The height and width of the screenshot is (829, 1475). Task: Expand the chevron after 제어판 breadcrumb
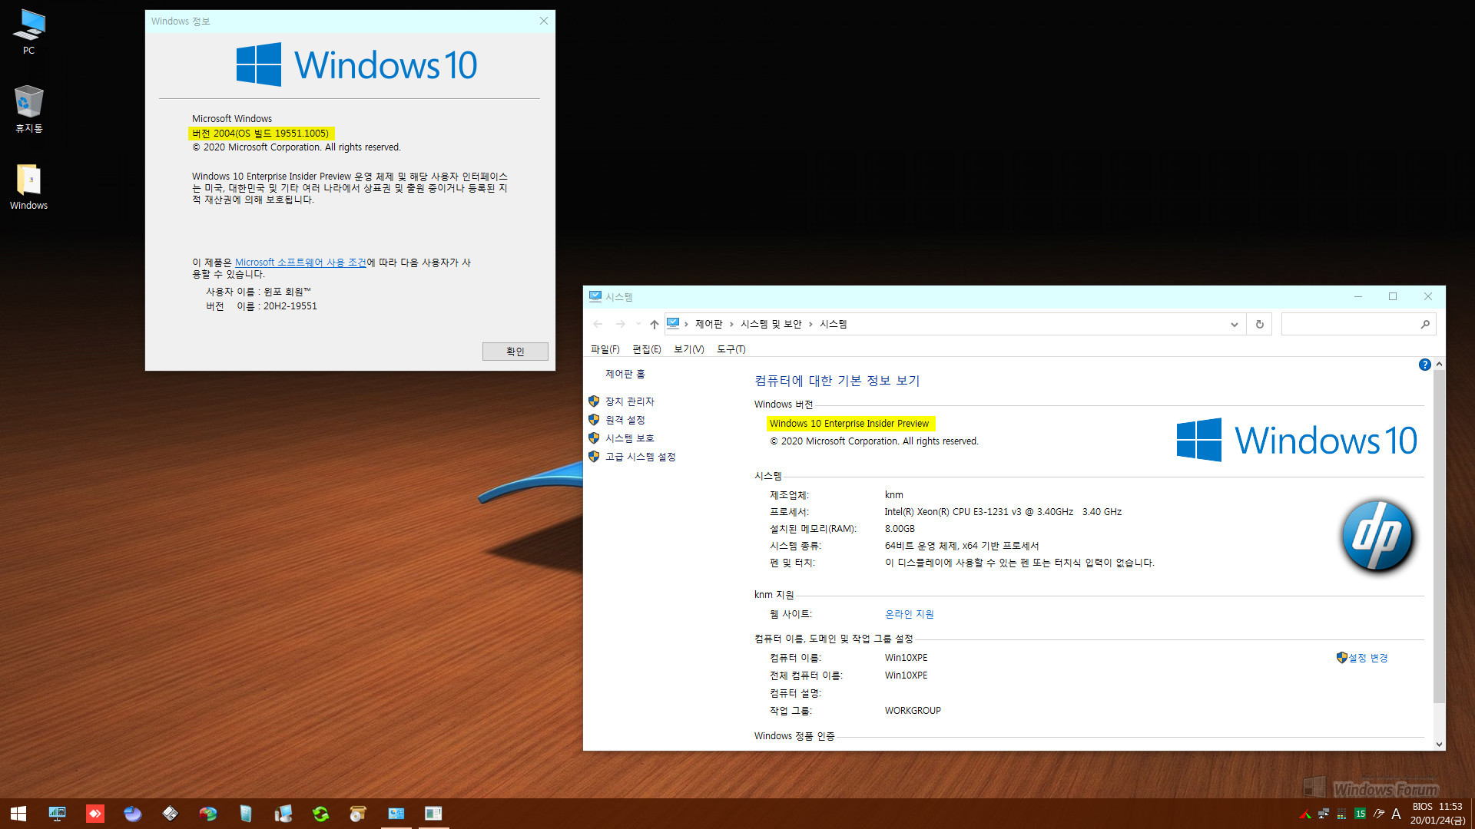pyautogui.click(x=731, y=324)
